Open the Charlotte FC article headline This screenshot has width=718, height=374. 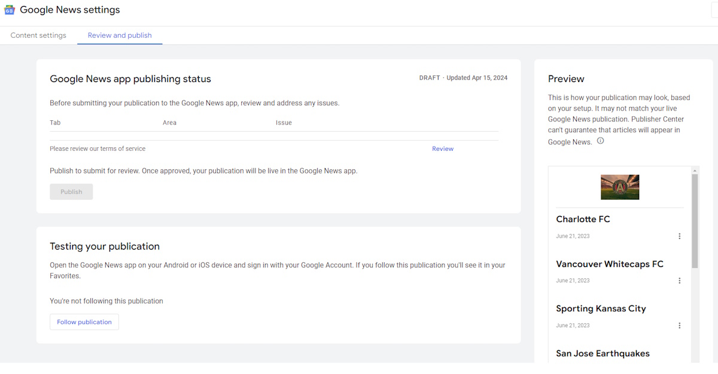click(583, 220)
